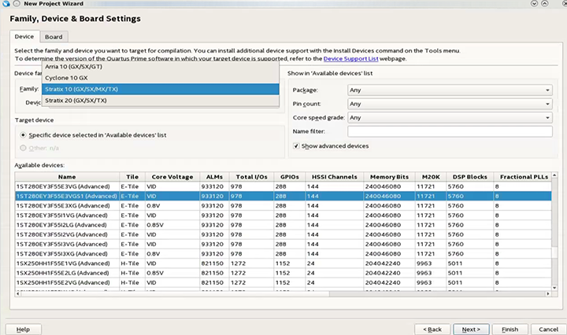Select device 1ST280EY3F55I3VG (Advanced)
Image resolution: width=567 pixels, height=335 pixels.
[283, 245]
